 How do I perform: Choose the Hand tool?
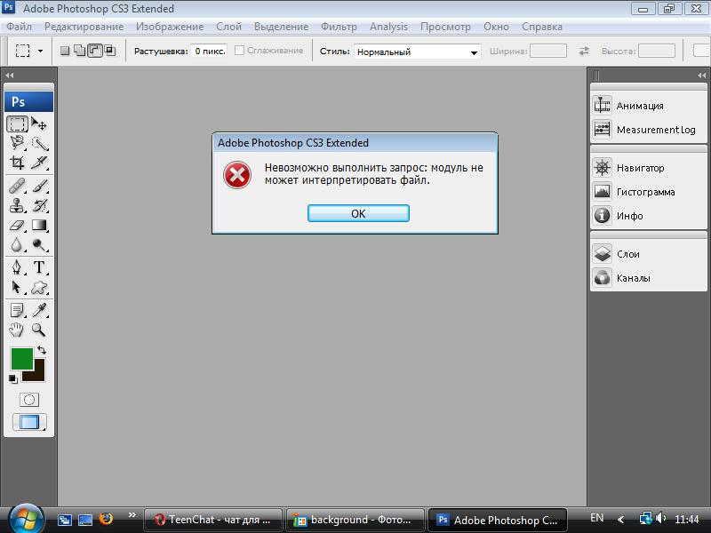click(17, 330)
